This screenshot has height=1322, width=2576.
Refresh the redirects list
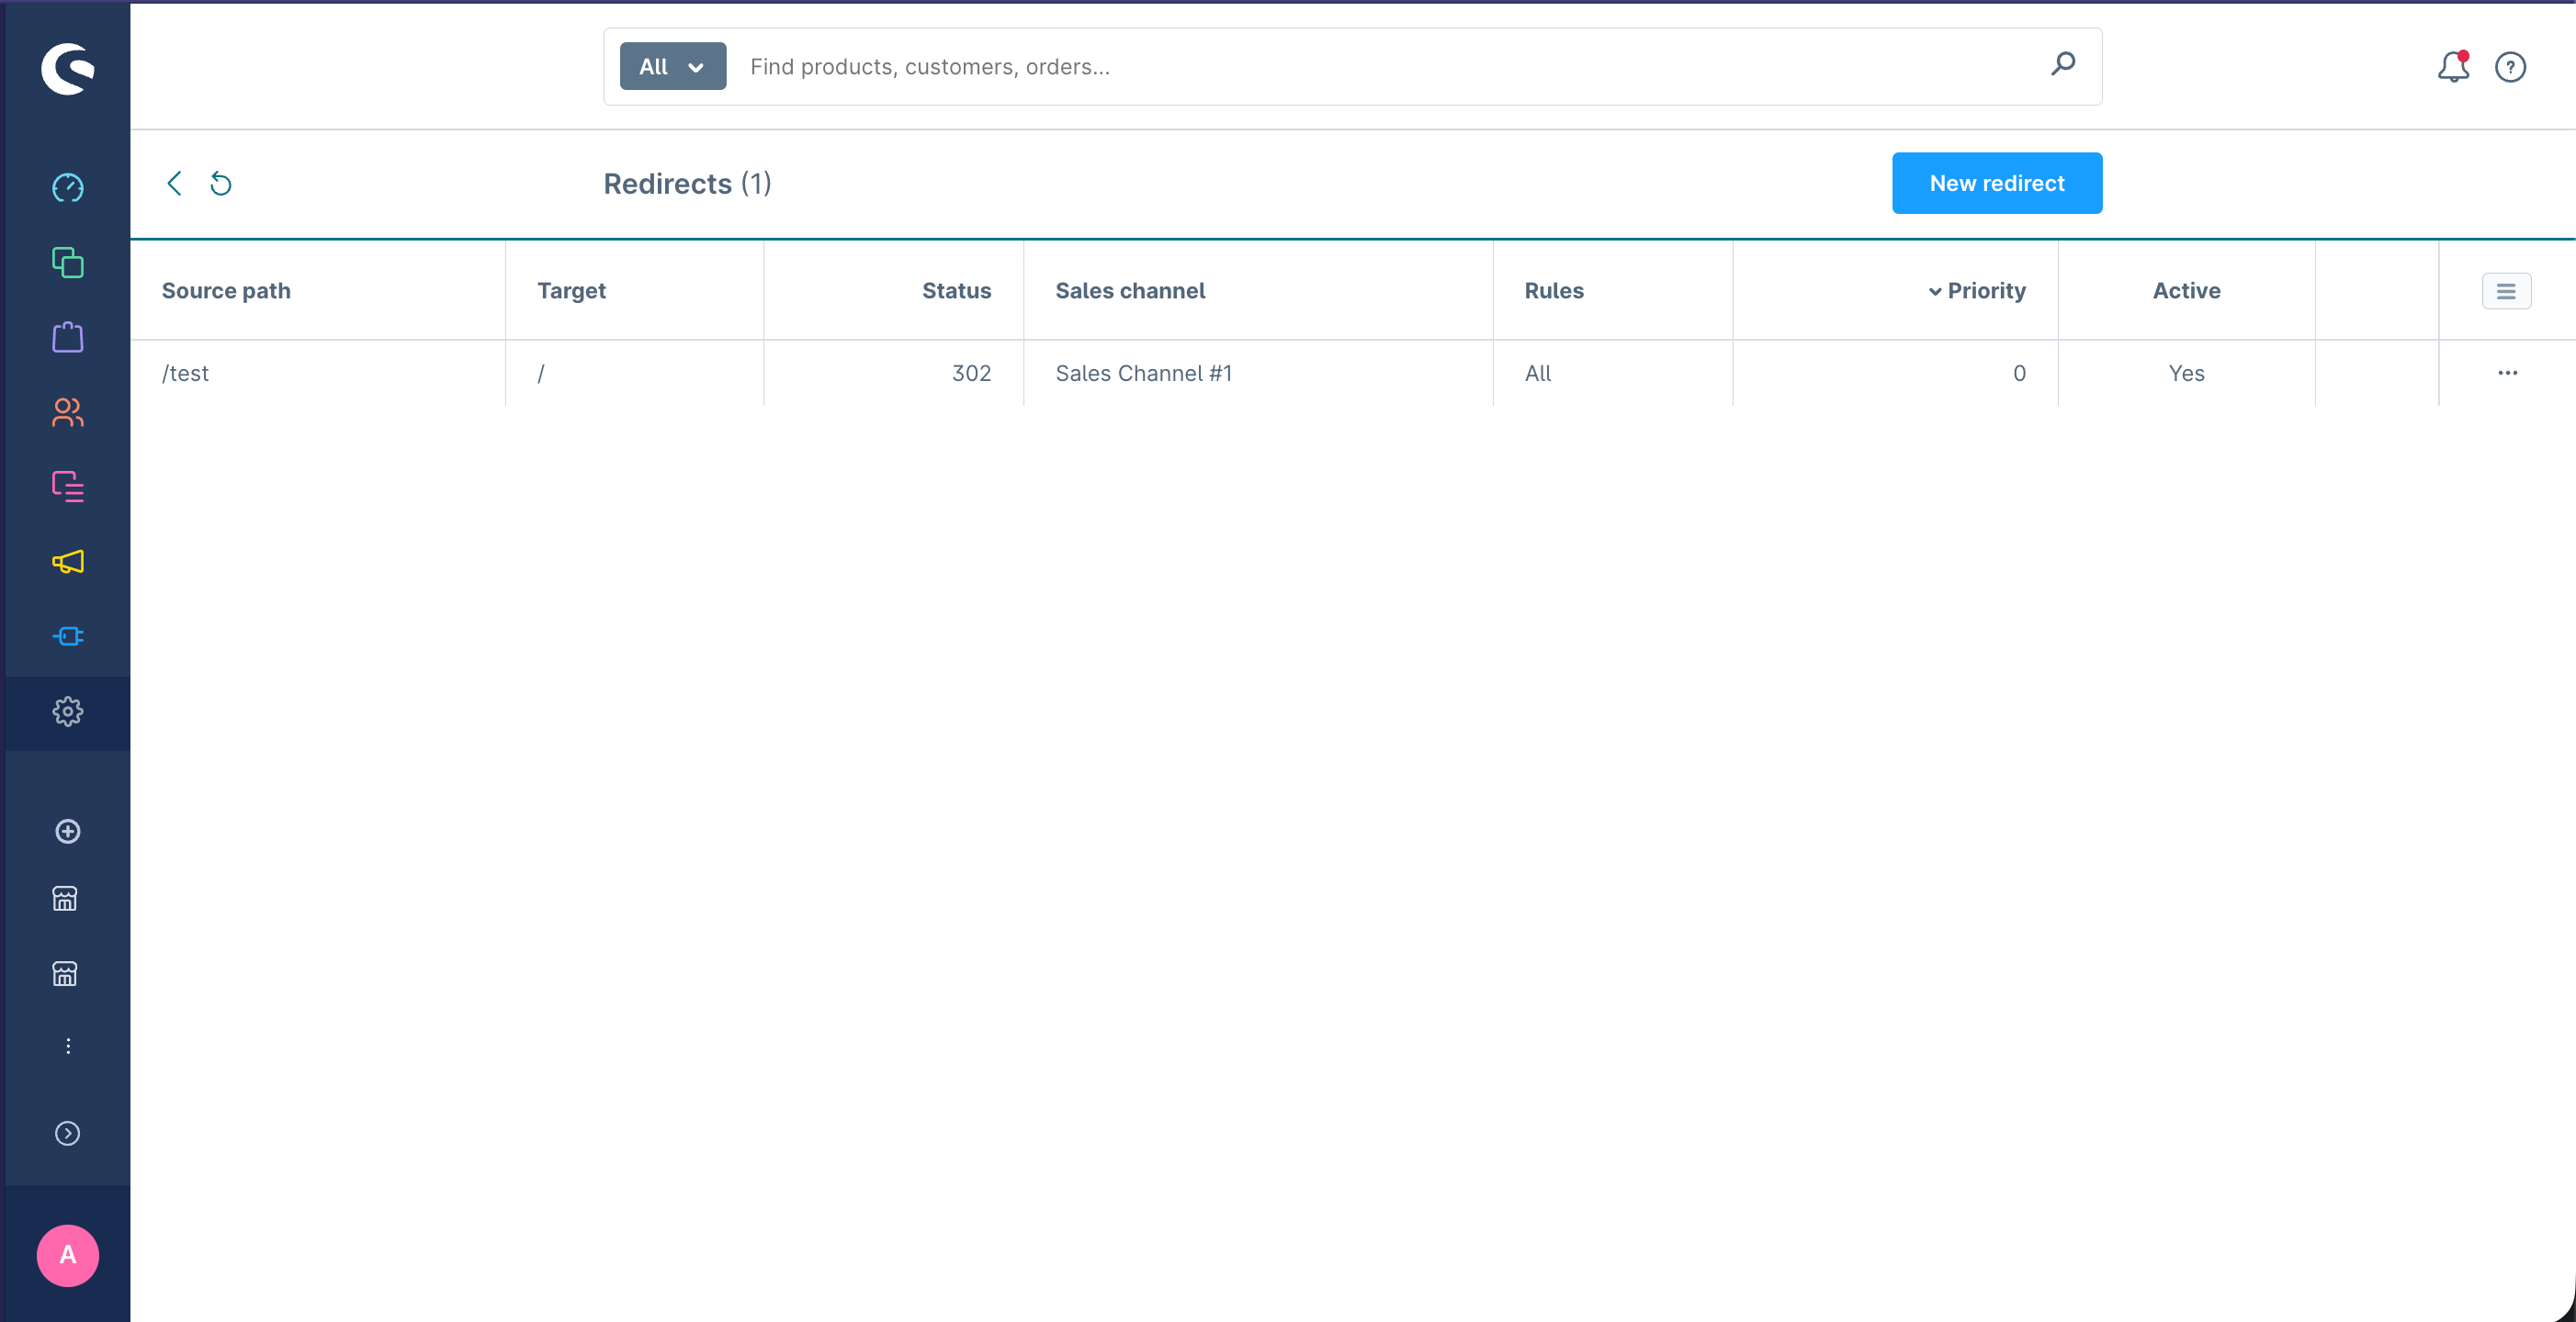click(x=221, y=184)
